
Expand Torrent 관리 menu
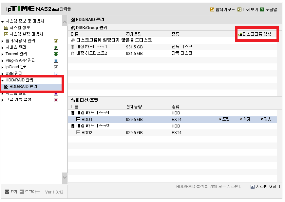coord(2,54)
